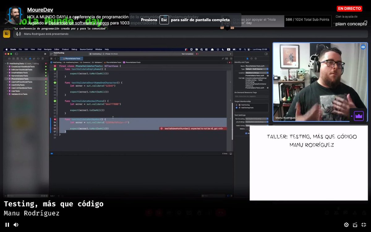Click the testValidateNotNumber error banner
The height and width of the screenshot is (232, 371).
[194, 128]
